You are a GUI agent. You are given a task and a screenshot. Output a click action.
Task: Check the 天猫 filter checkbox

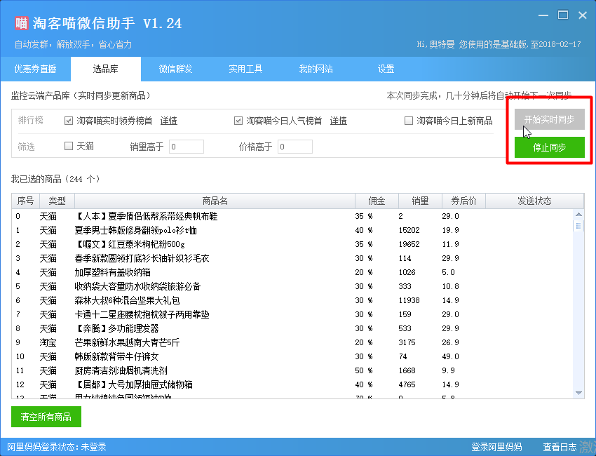(x=69, y=146)
